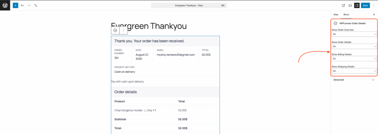
Task: Open the editor options three-dot menu
Action: pyautogui.click(x=374, y=5)
